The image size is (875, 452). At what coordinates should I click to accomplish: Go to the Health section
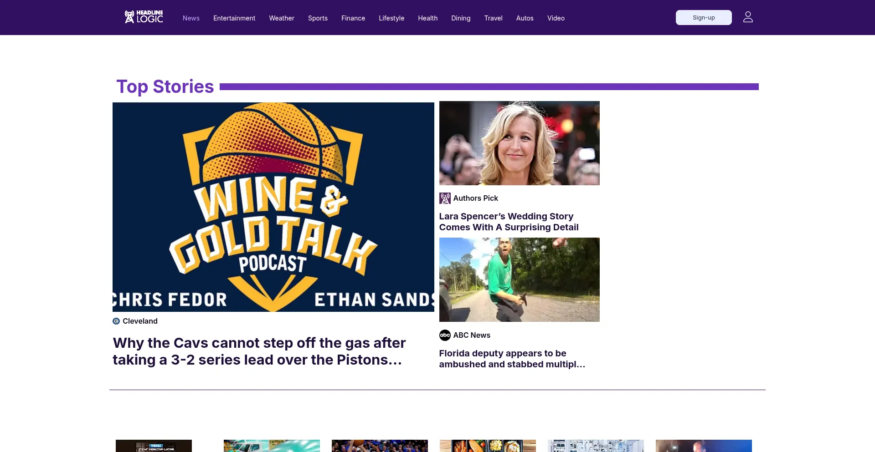coord(427,18)
